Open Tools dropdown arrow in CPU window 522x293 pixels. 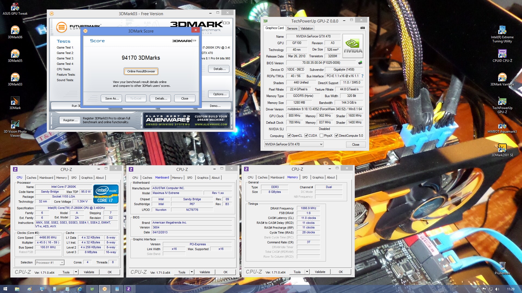point(76,272)
